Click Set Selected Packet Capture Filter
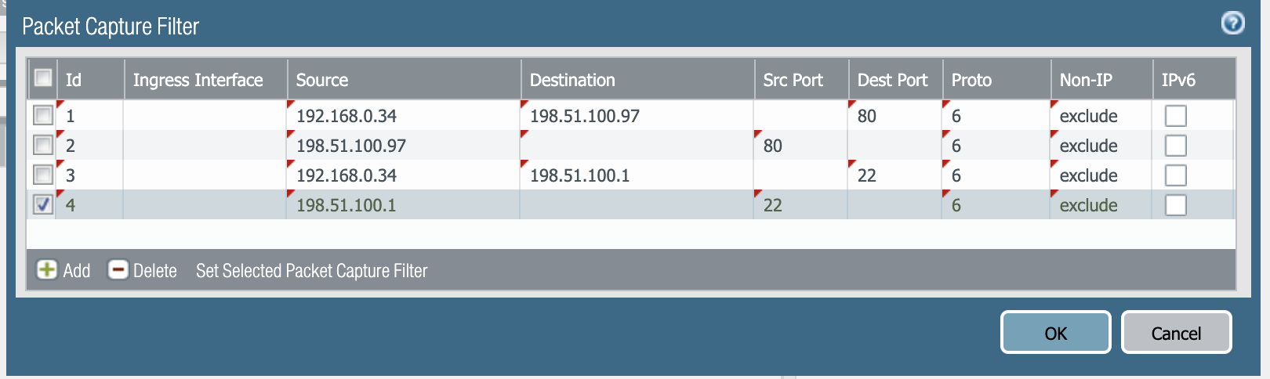This screenshot has width=1270, height=379. click(311, 271)
